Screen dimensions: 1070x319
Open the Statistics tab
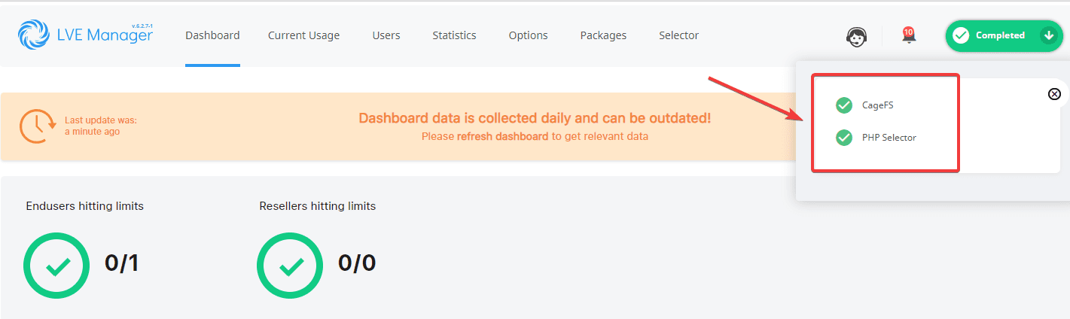tap(454, 35)
